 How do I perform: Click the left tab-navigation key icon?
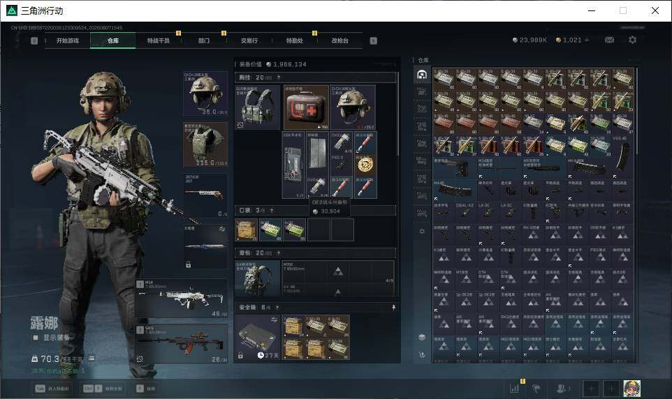click(34, 40)
